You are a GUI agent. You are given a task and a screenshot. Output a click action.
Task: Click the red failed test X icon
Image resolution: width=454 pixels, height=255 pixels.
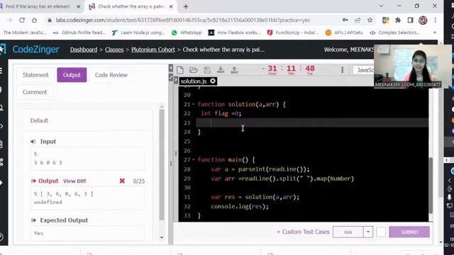[x=122, y=181]
